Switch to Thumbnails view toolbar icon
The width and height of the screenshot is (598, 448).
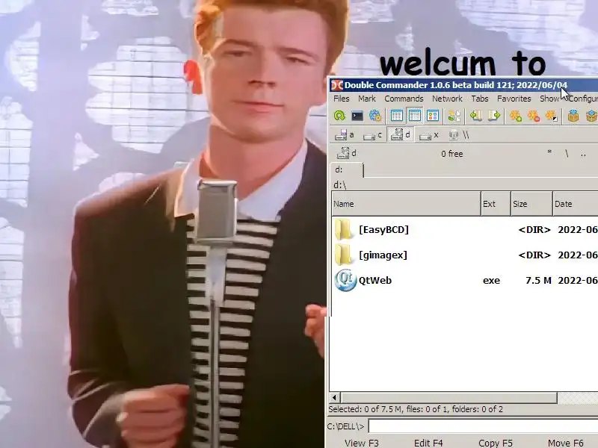[433, 116]
